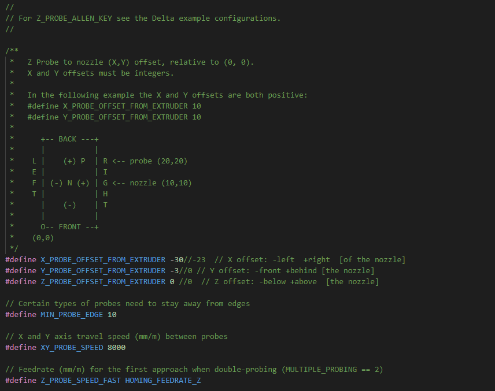Click the HOMING_FEEDRATE_Z macro value

[162, 381]
